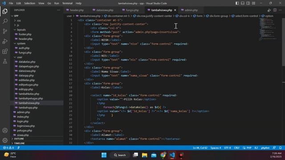Open File Explorer from taskbar
Viewport: 285px width, 160px height.
[x=144, y=155]
